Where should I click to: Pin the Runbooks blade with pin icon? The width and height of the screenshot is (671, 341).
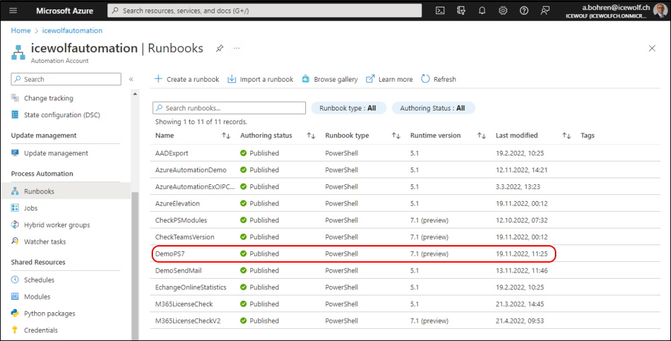coord(219,48)
